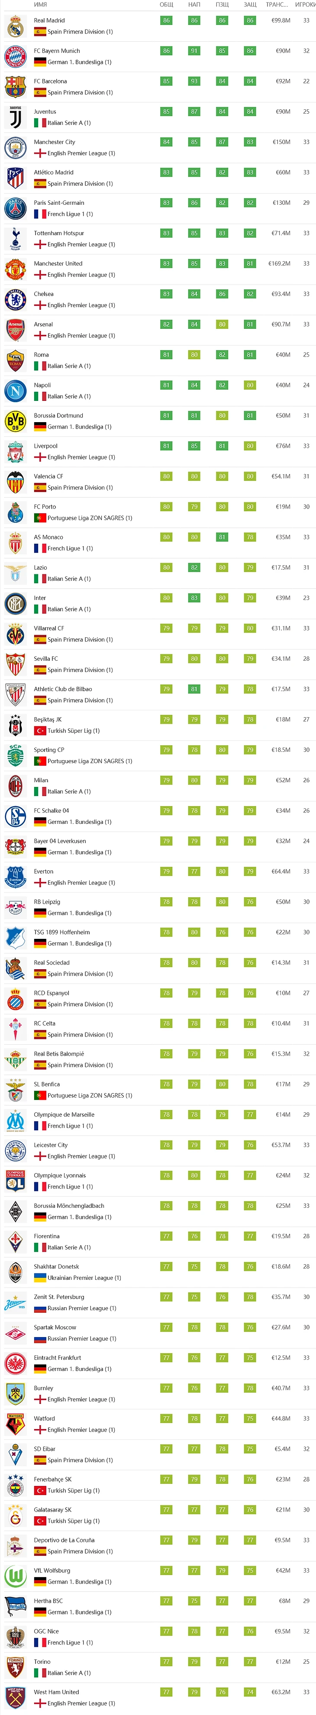The height and width of the screenshot is (1715, 316).
Task: Click the Borussia Dortmund BVB badge
Action: point(15,421)
